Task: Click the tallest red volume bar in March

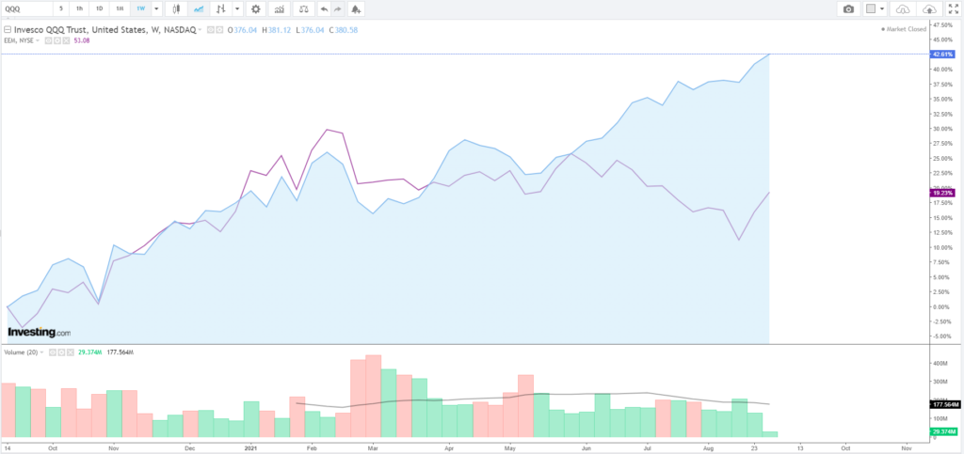Action: point(373,396)
